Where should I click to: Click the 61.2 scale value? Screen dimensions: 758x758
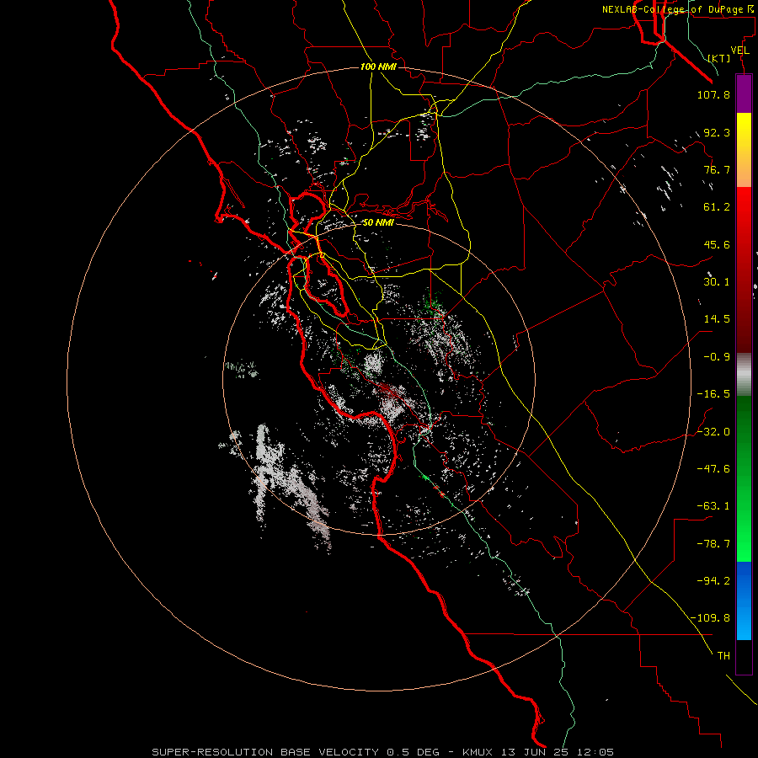click(x=717, y=207)
